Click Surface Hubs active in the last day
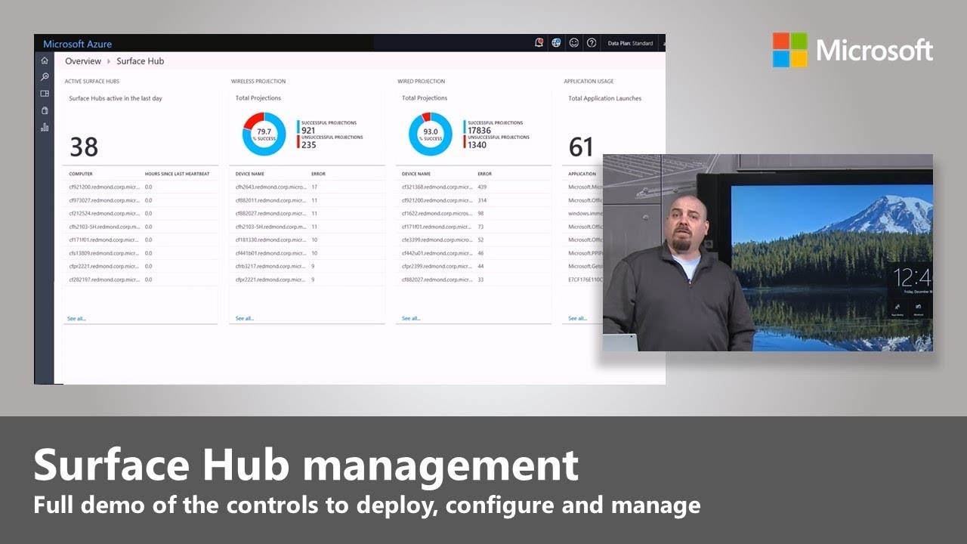Viewport: 967px width, 544px height. coord(116,98)
